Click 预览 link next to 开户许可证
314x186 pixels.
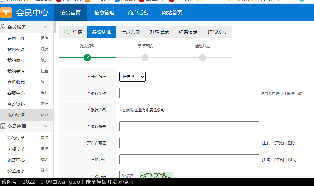coord(279,143)
